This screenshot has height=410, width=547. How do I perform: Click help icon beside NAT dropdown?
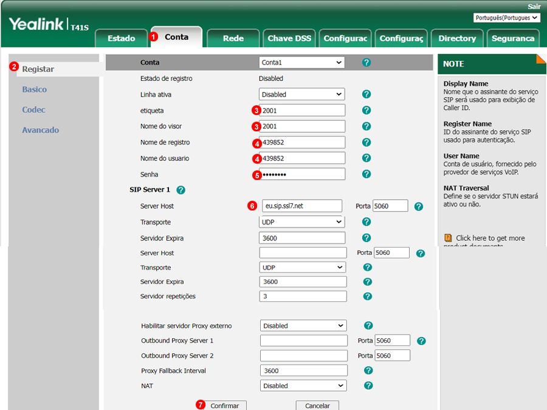pos(368,386)
